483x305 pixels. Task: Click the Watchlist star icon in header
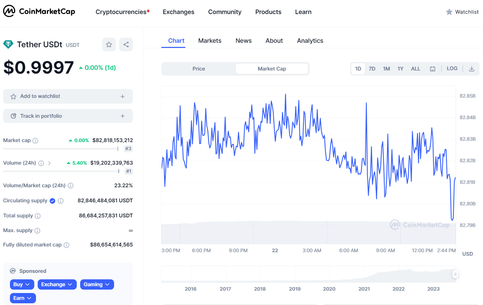click(449, 12)
